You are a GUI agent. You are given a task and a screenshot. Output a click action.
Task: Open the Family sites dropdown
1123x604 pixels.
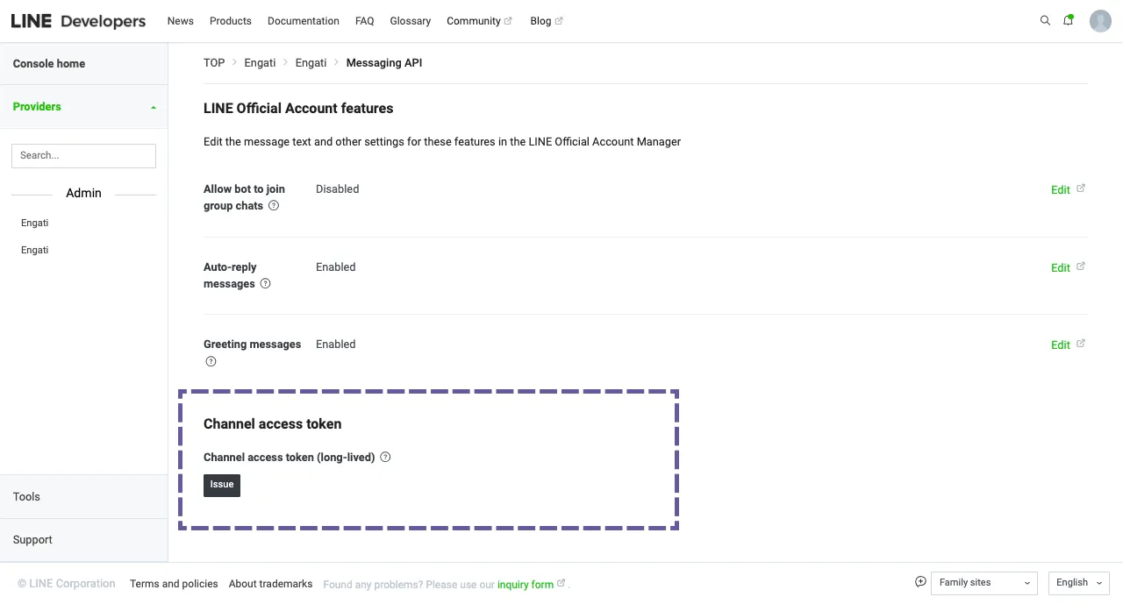tap(984, 583)
